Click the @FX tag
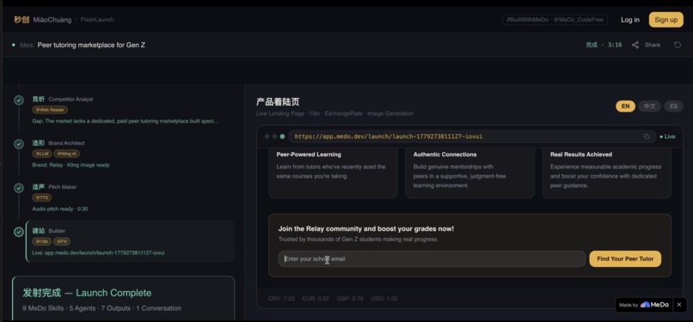Viewport: 693px width, 322px height. tap(62, 242)
